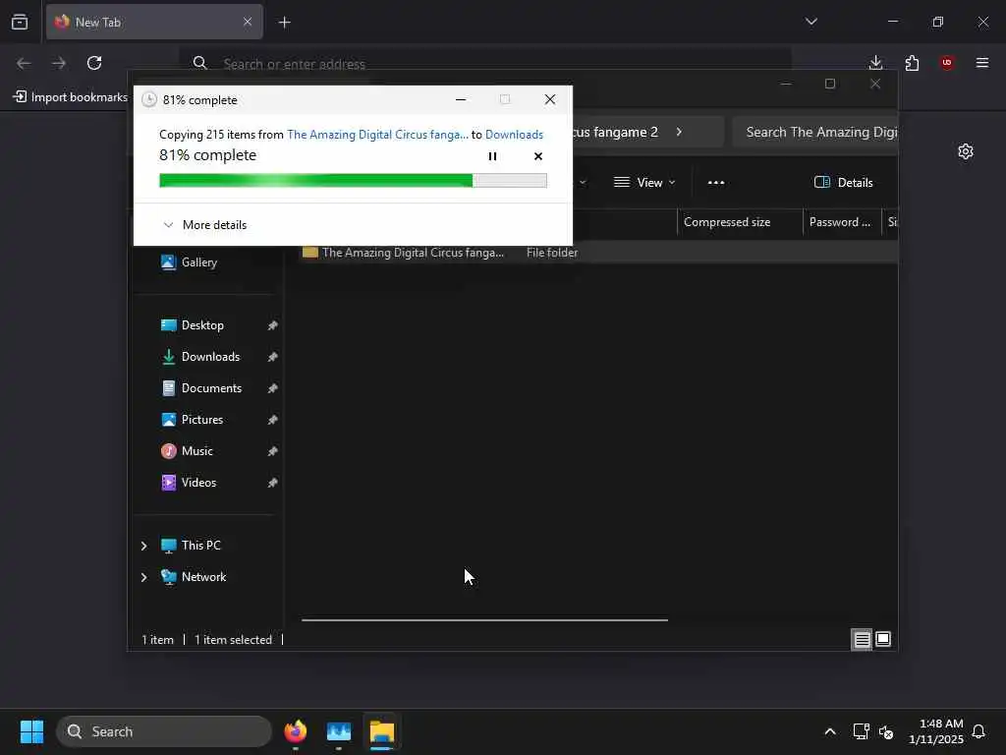The width and height of the screenshot is (1006, 755).
Task: Show hidden system tray icons
Action: 829,731
